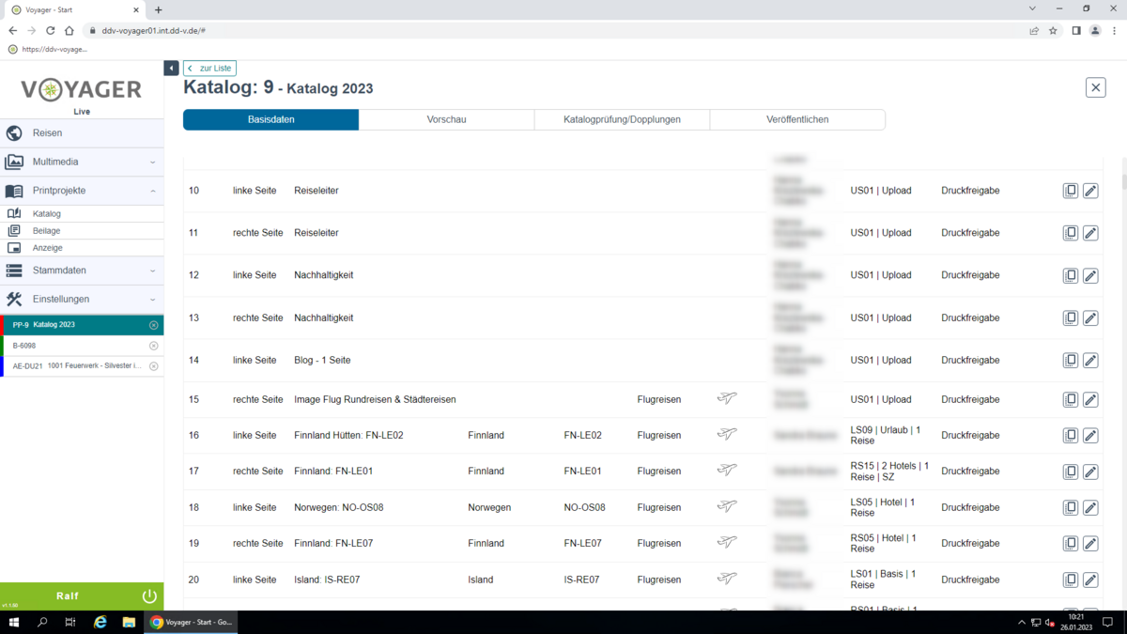The height and width of the screenshot is (634, 1127).
Task: Copy row 19 Finnland FN-LE07 page
Action: tap(1070, 543)
